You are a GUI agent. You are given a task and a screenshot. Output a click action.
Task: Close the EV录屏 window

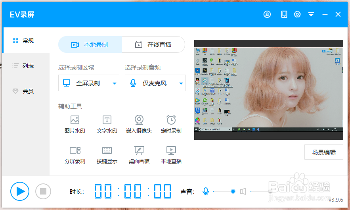point(338,14)
